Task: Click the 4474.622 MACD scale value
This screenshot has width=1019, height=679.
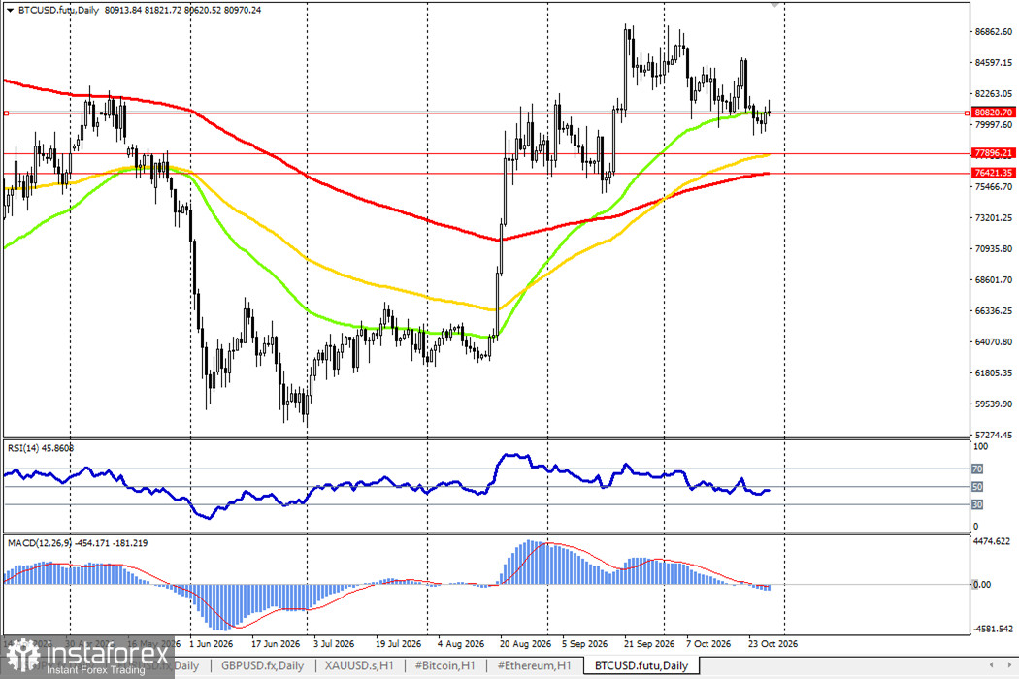Action: pos(992,541)
